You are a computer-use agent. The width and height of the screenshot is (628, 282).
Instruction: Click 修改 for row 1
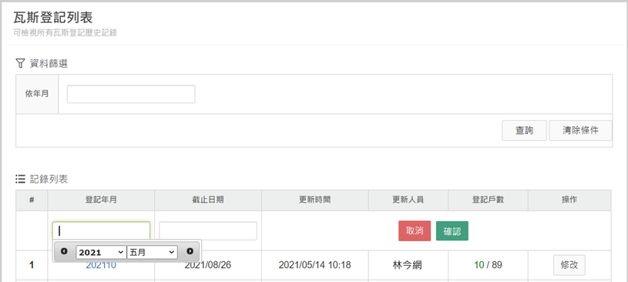(x=569, y=265)
